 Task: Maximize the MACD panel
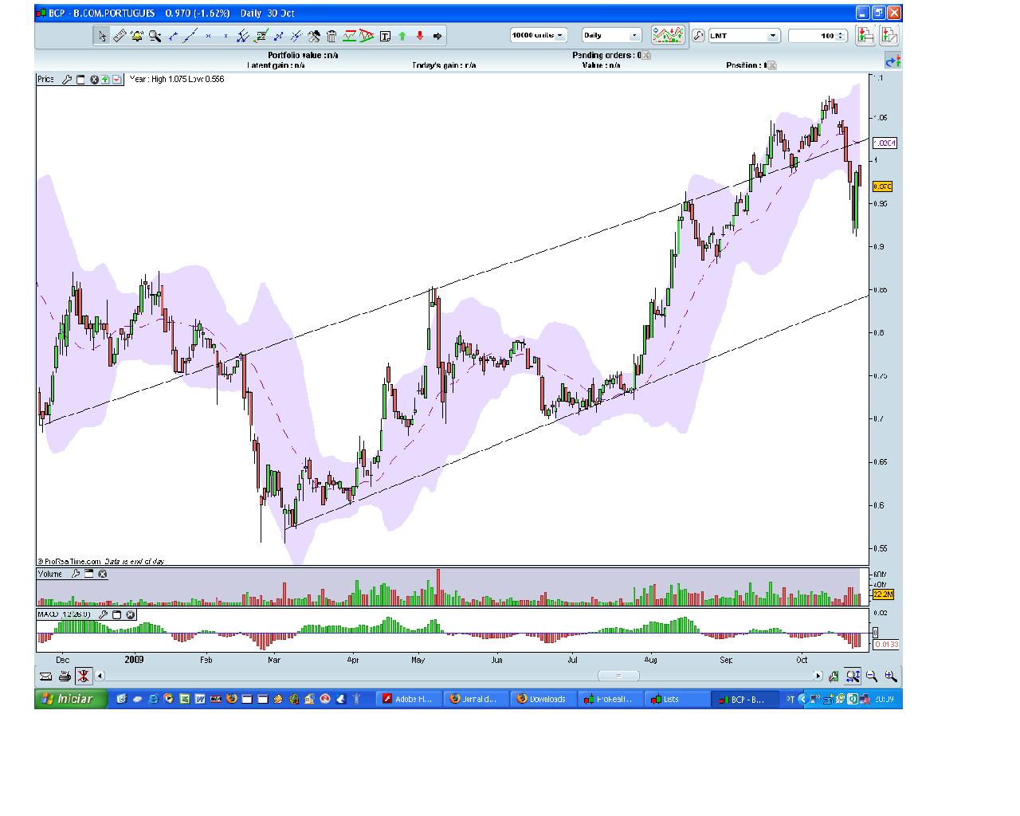click(116, 615)
